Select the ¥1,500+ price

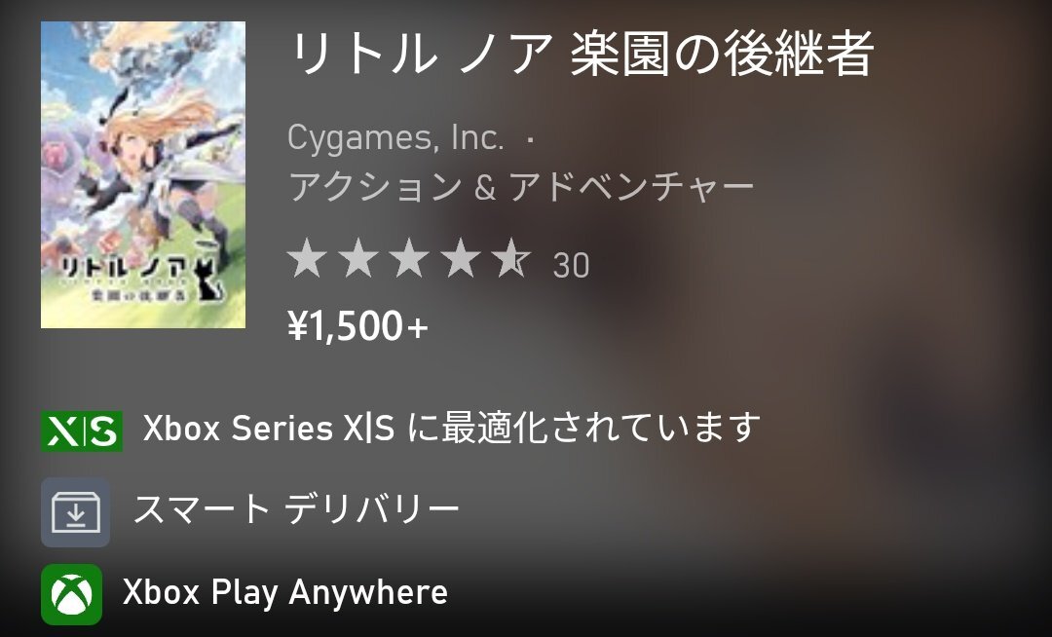point(357,326)
